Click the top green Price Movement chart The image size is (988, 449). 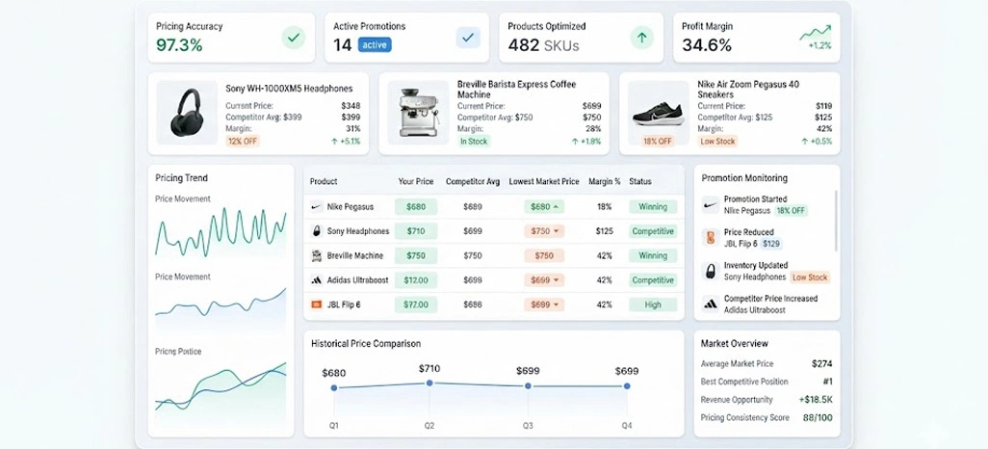tap(221, 231)
